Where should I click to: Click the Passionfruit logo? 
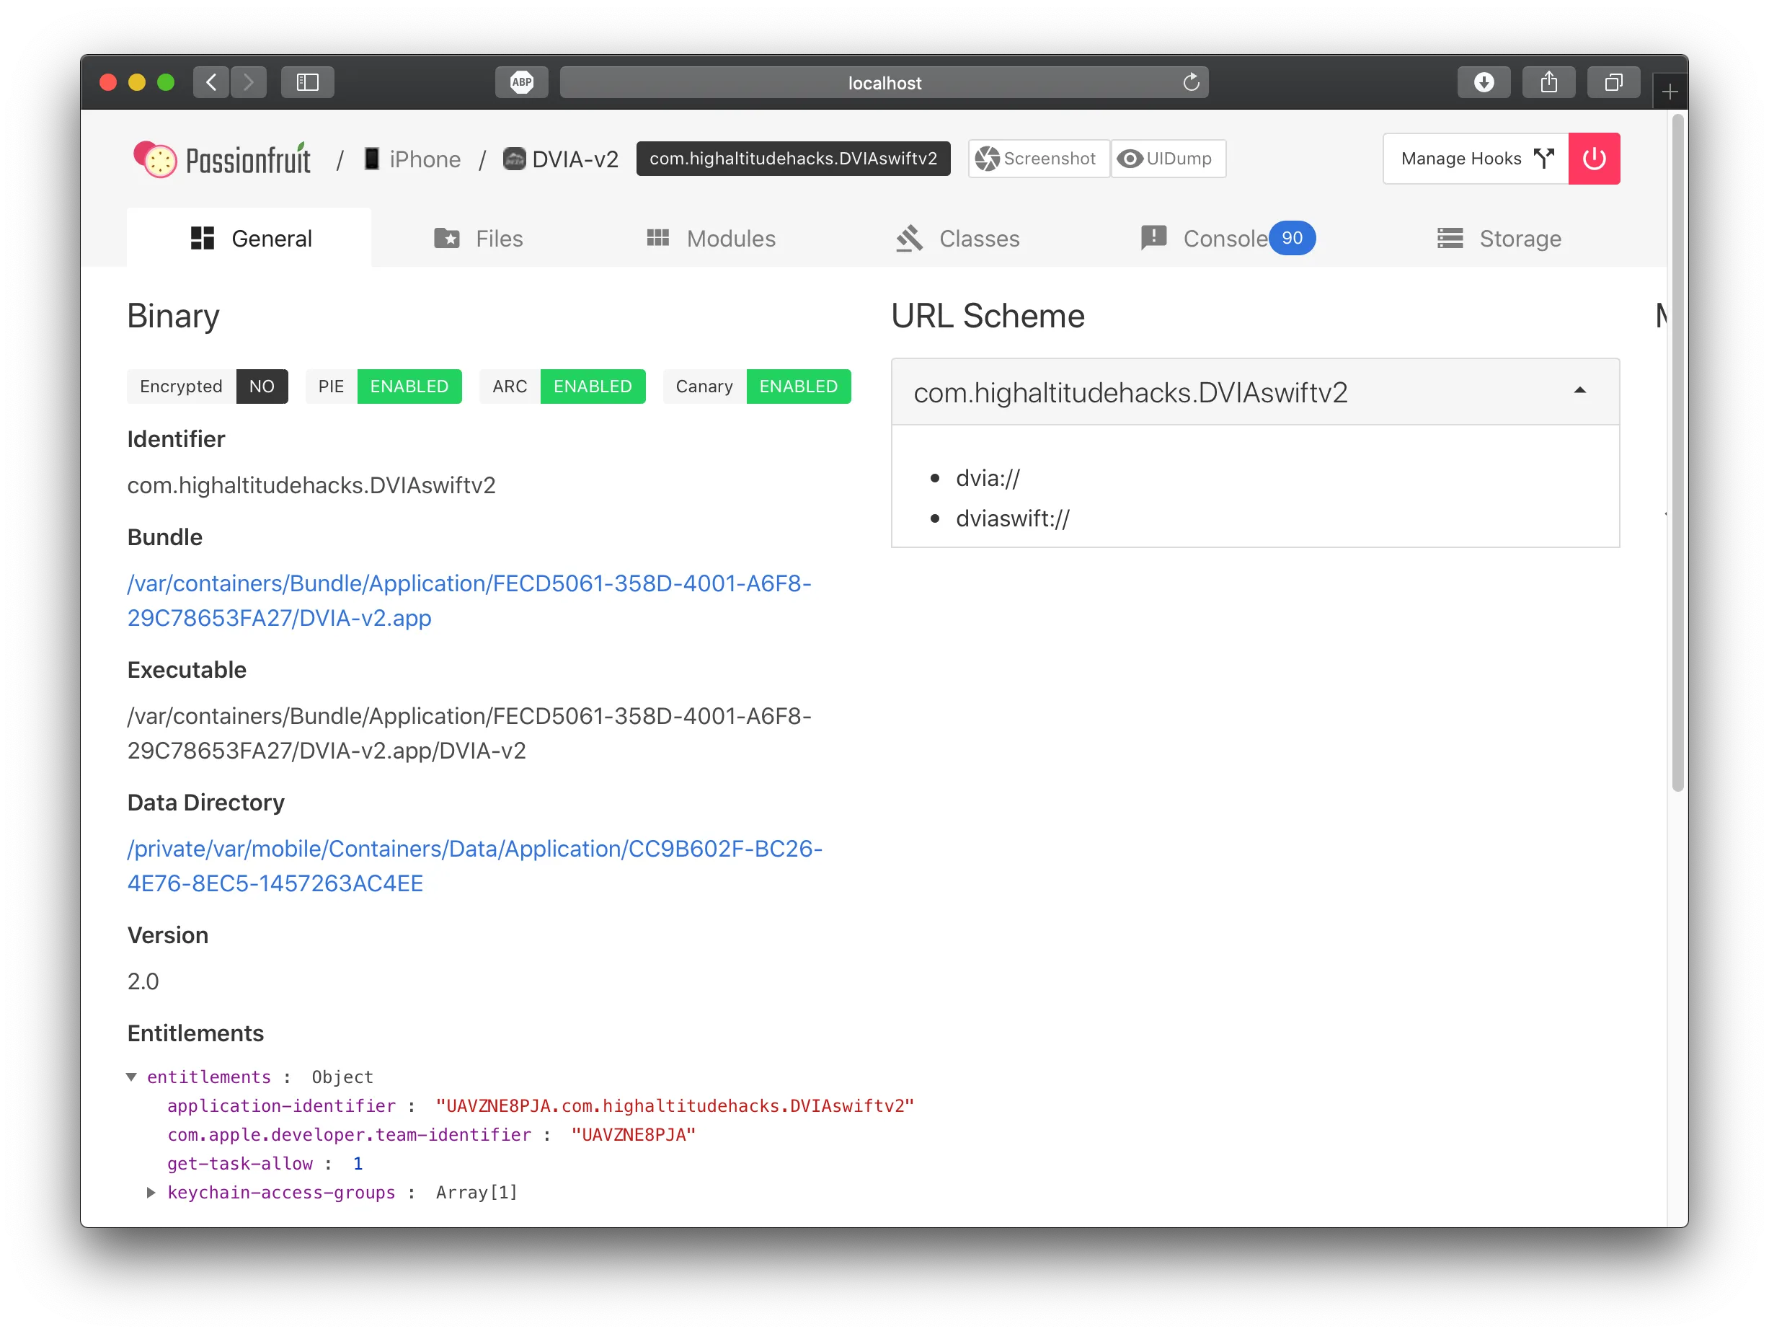coord(222,159)
